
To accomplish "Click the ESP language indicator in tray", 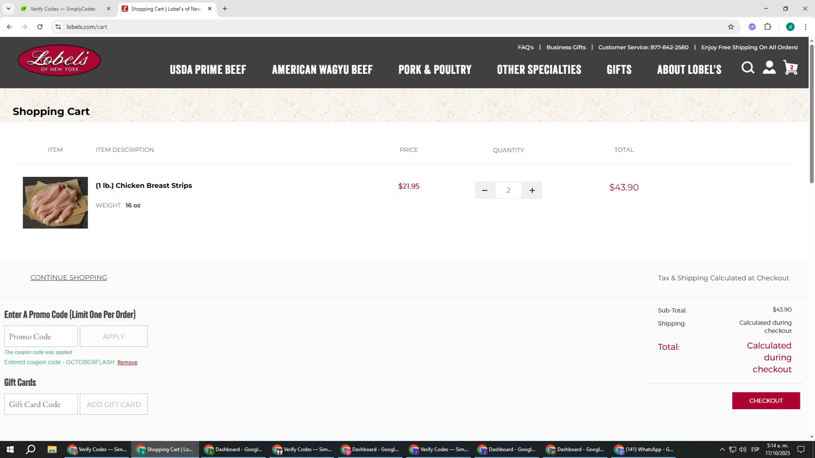I will coord(755,449).
